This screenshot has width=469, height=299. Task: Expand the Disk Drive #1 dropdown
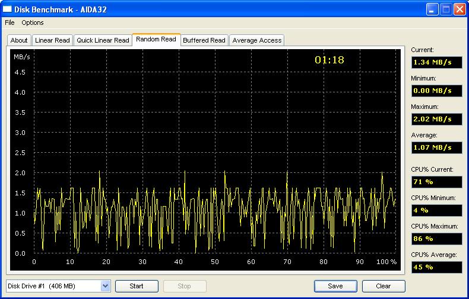click(105, 286)
